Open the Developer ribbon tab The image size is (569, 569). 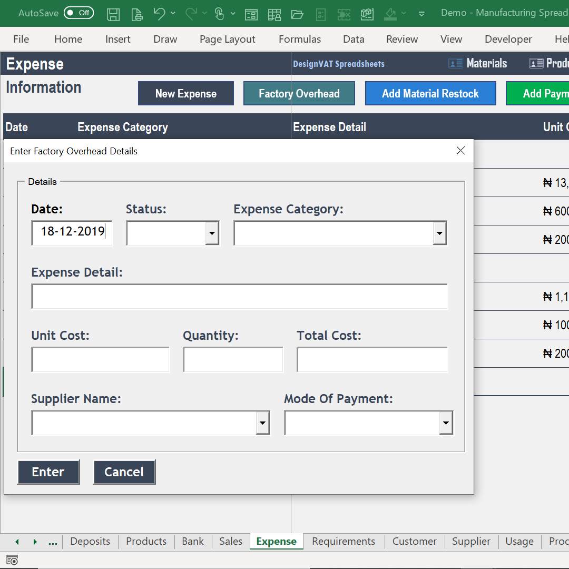[508, 38]
